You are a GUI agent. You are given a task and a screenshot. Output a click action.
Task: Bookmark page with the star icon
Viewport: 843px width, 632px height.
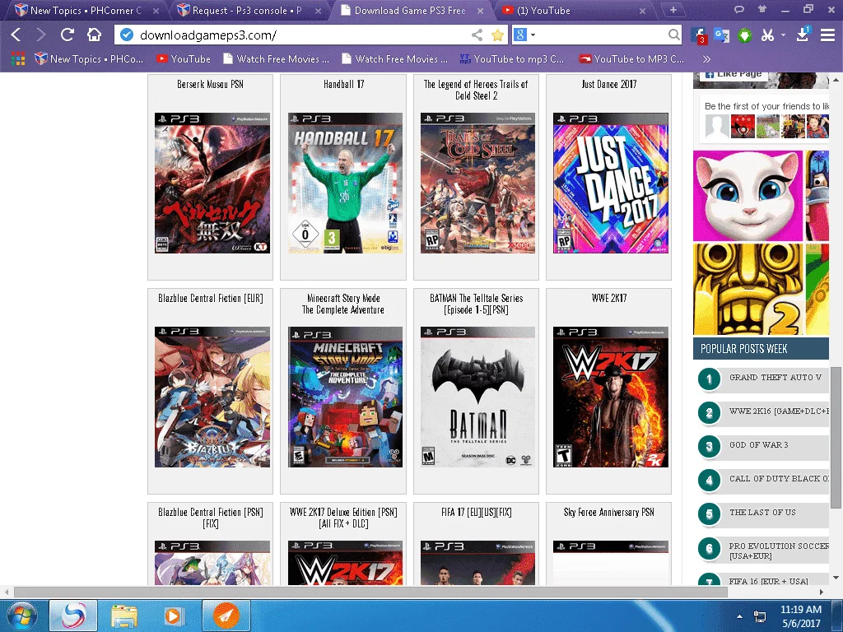(498, 35)
